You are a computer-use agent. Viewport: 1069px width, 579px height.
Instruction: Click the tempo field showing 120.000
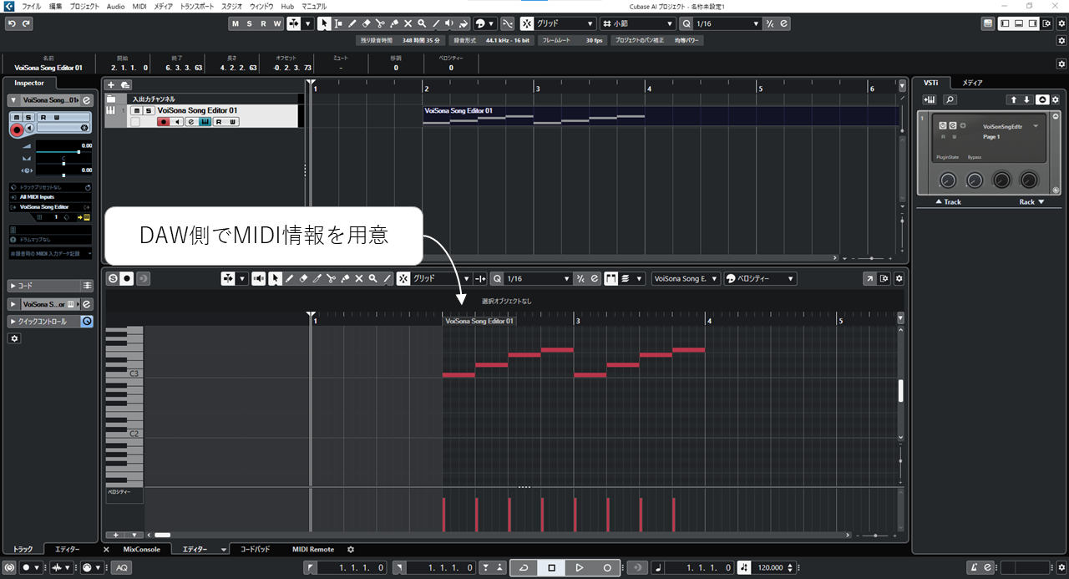point(769,568)
